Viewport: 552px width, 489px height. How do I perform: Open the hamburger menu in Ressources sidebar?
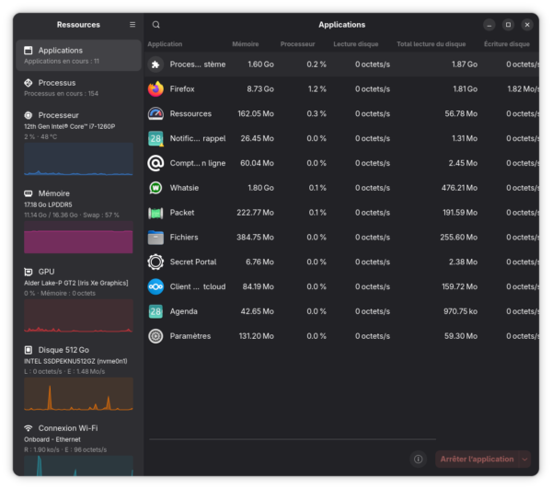tap(132, 25)
